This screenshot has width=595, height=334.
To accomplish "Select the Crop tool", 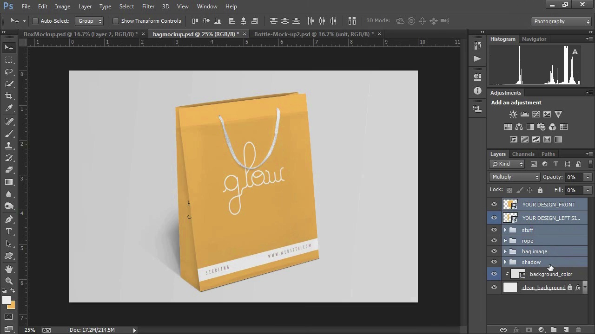I will point(9,96).
